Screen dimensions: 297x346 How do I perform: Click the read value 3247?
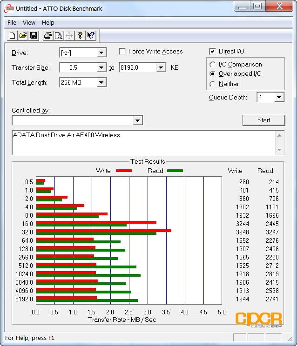pyautogui.click(x=272, y=232)
